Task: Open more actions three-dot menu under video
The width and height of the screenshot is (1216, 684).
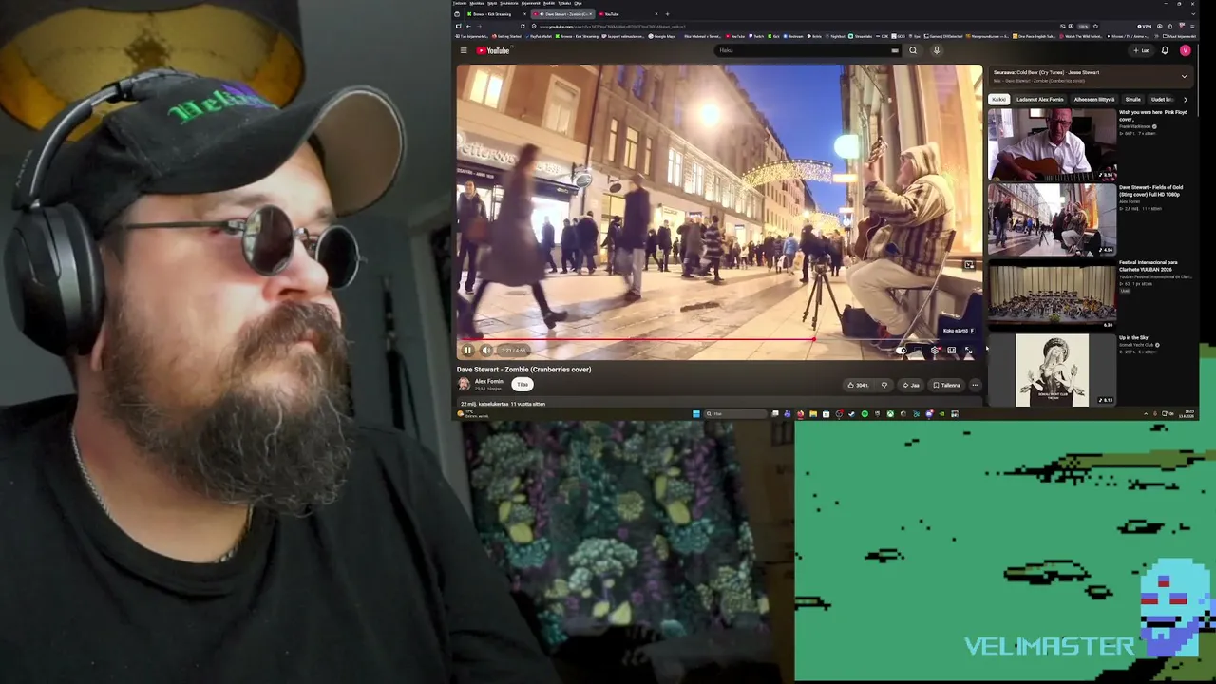Action: coord(975,385)
